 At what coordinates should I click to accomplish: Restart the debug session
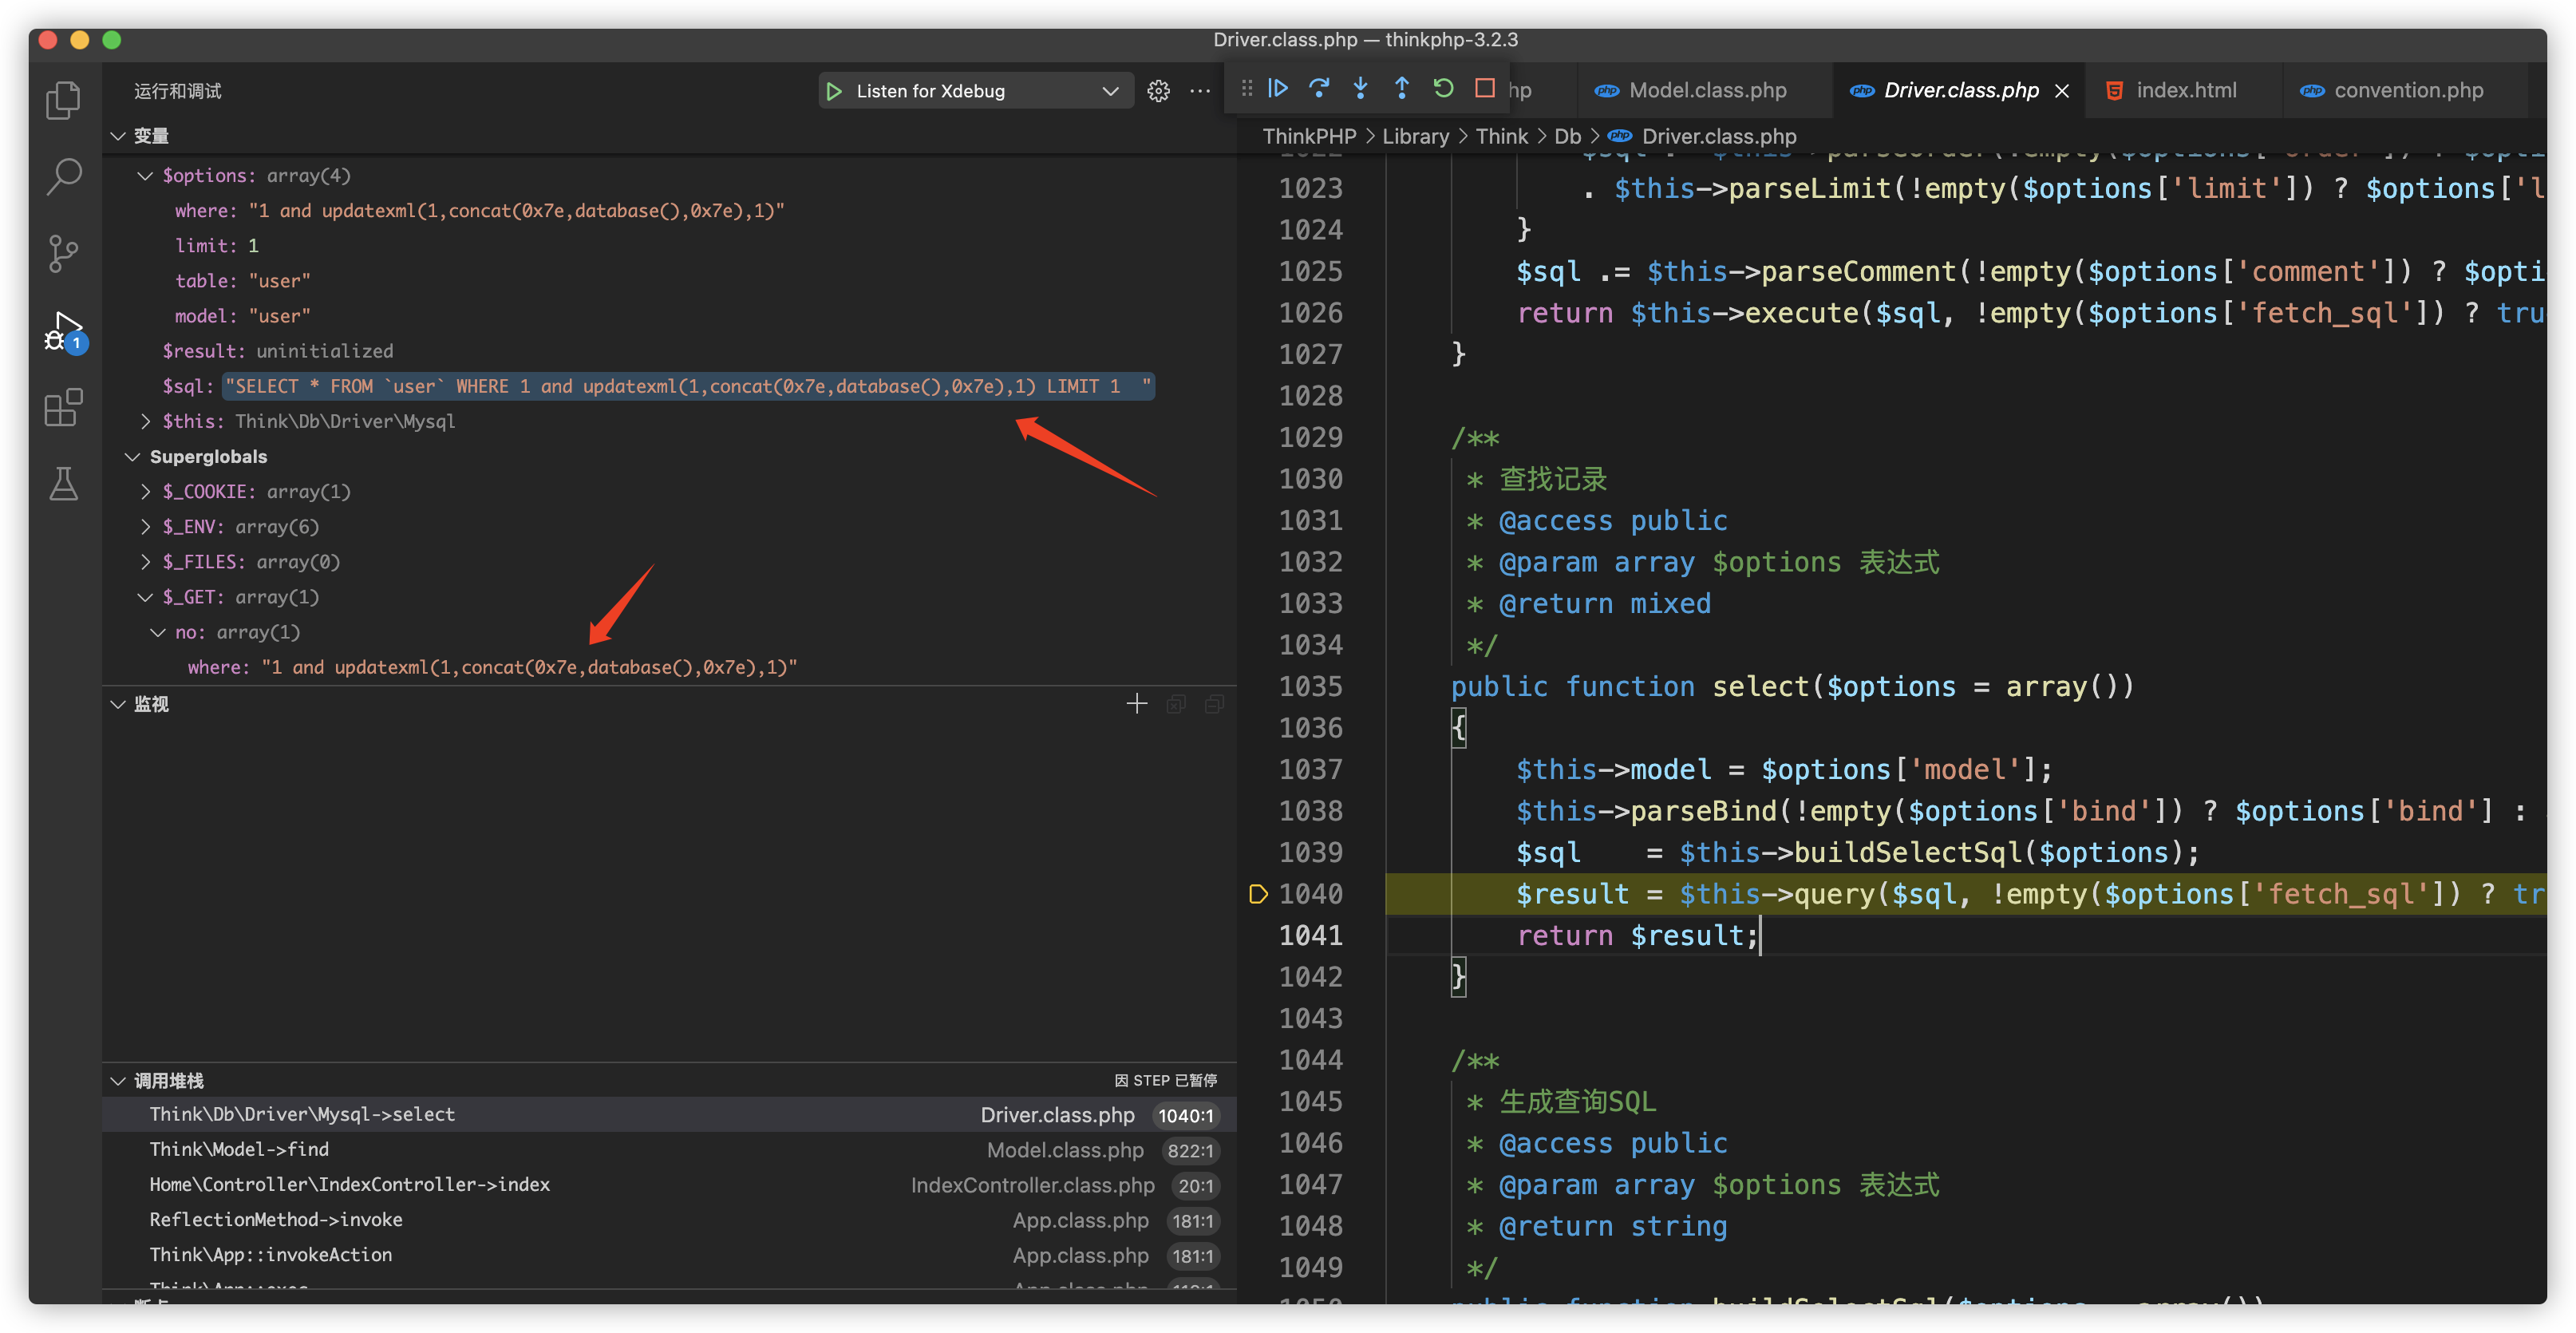[x=1443, y=88]
